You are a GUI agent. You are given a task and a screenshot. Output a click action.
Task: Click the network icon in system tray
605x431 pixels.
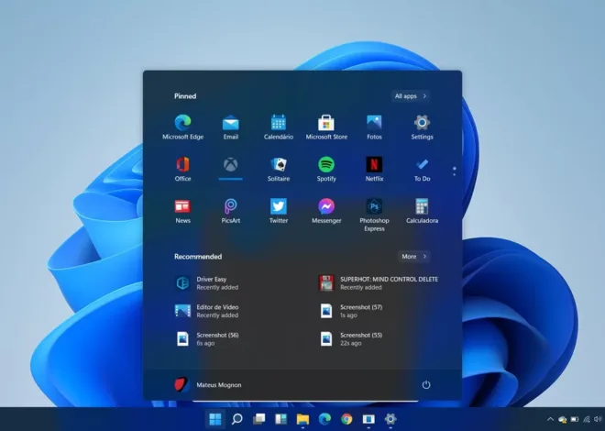coord(587,419)
